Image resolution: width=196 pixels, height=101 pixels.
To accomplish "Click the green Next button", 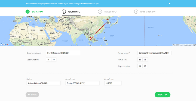I will coord(163,95).
